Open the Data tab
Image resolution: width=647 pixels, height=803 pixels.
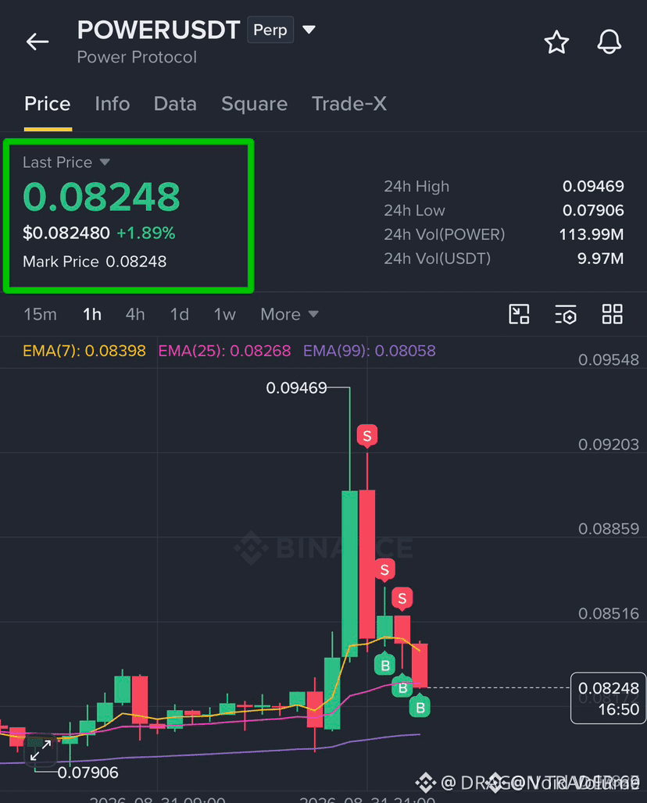point(175,104)
